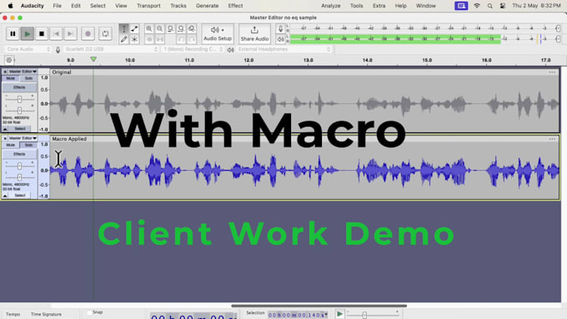Solo the Original track

tap(28, 78)
